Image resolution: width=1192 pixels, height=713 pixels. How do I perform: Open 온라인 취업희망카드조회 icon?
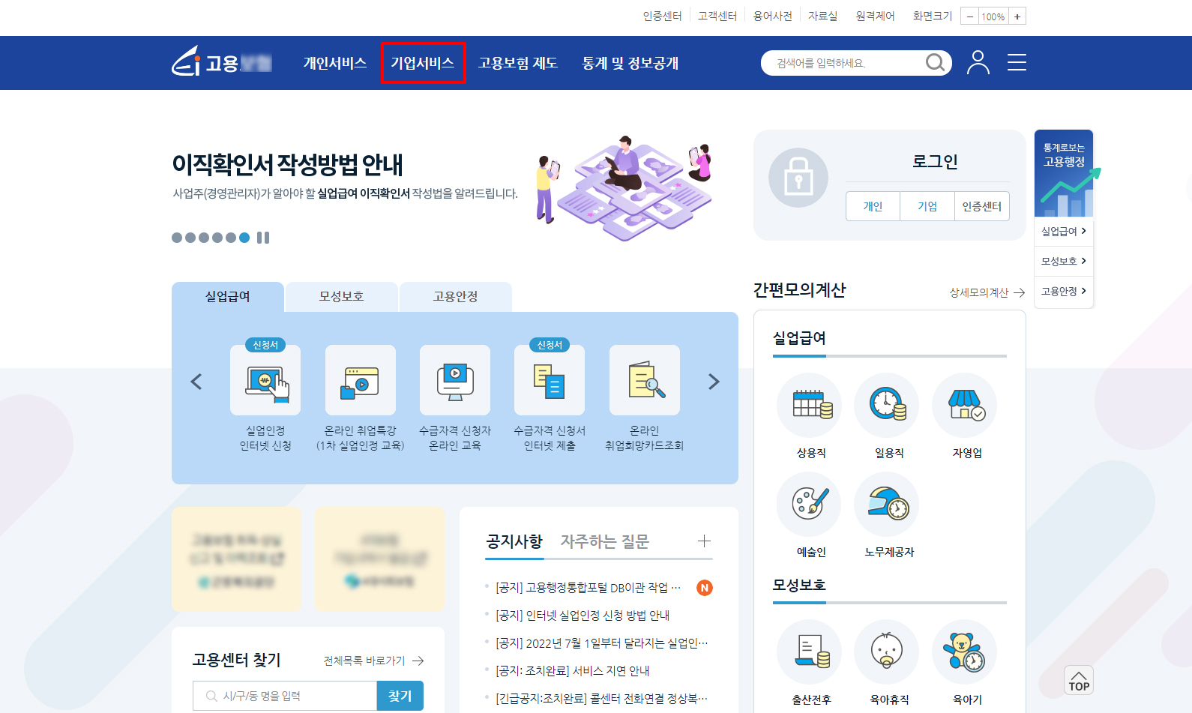tap(645, 380)
